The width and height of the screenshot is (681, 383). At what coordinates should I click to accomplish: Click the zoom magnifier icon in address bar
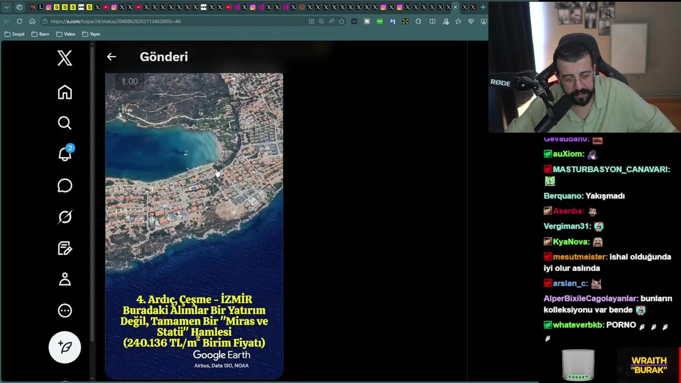[321, 21]
